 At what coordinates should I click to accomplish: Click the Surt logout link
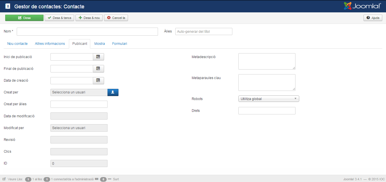click(x=116, y=179)
